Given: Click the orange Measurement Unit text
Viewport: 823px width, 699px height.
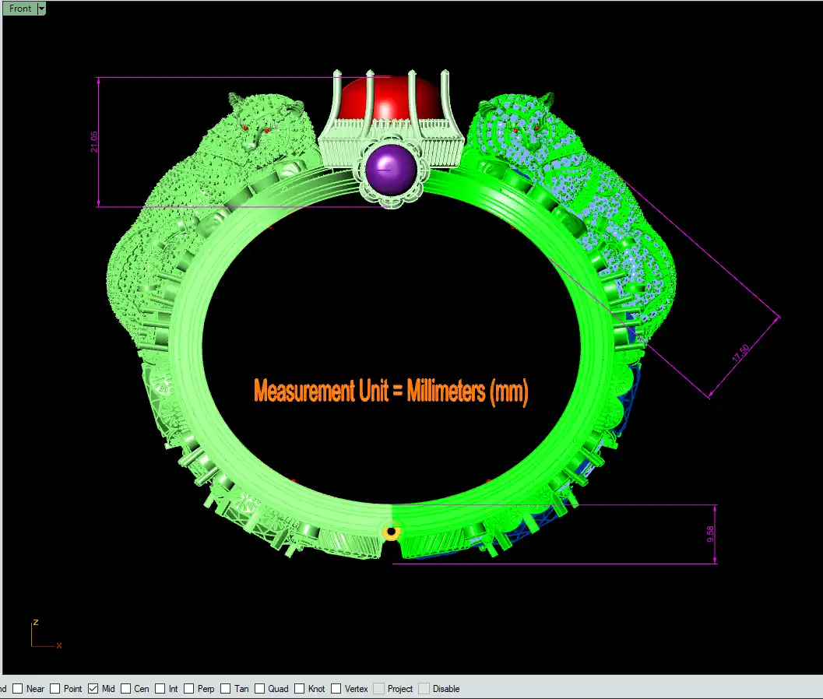Looking at the screenshot, I should (x=391, y=391).
